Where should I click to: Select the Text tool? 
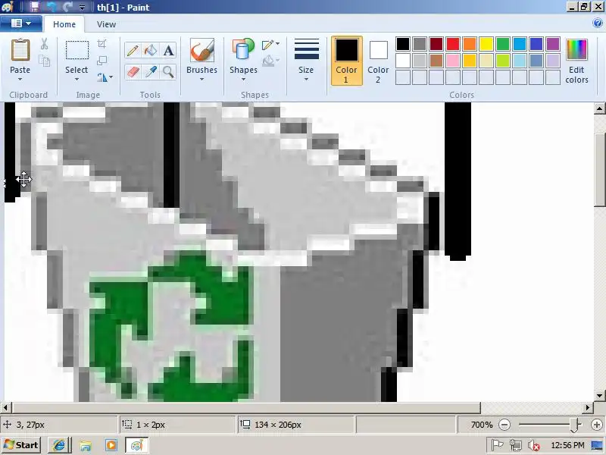pyautogui.click(x=168, y=51)
